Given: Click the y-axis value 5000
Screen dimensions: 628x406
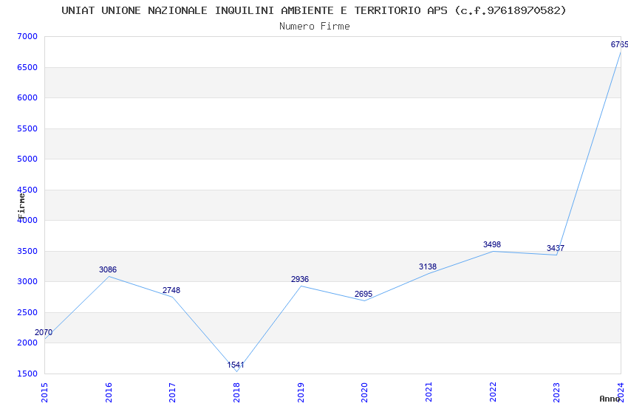Looking at the screenshot, I should tap(27, 159).
